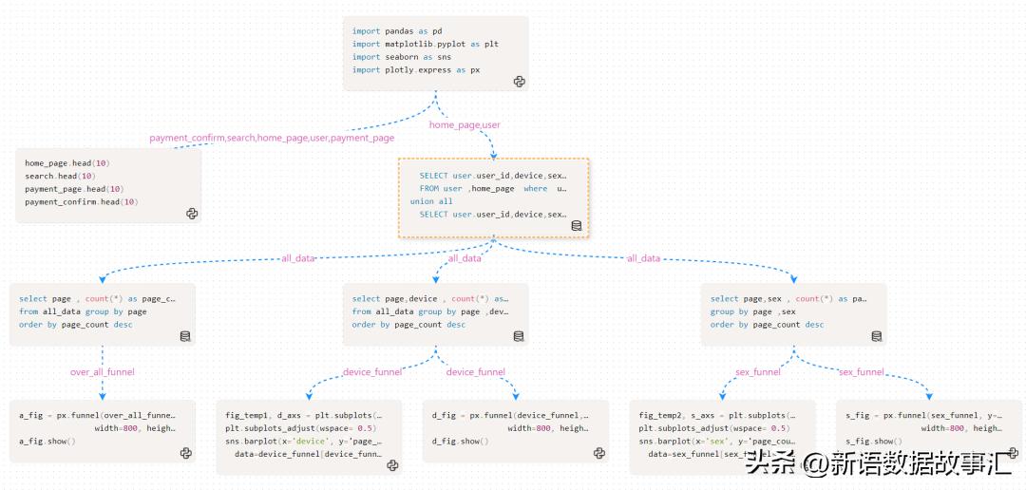Click the 'a_fig = px.funnel(over_all_funne…' line

pyautogui.click(x=98, y=415)
